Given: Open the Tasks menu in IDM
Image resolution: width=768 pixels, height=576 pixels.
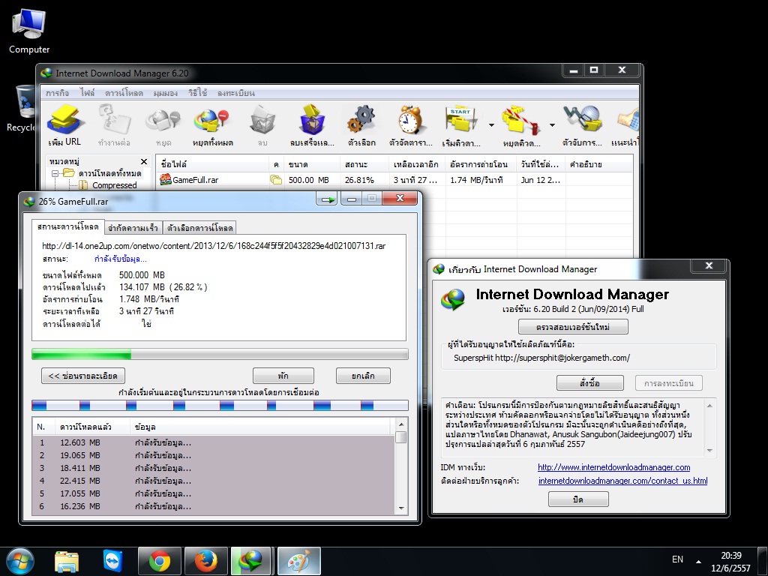Looking at the screenshot, I should pyautogui.click(x=57, y=93).
